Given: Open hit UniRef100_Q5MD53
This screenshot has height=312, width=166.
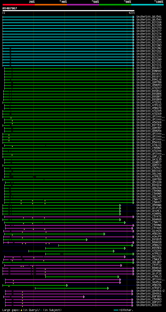Looking at the screenshot, I should pos(149,85).
